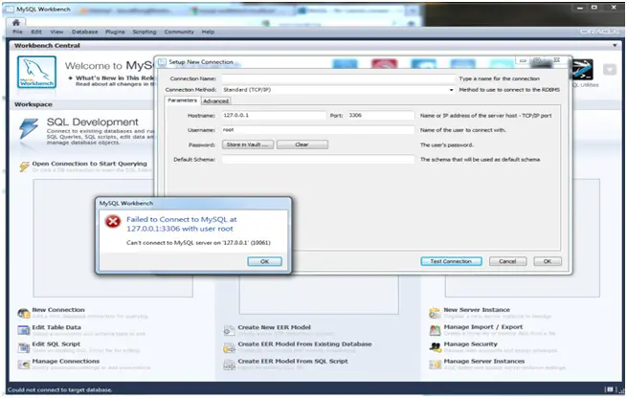Click the red error icon in the dialog
Screen dimensions: 627x398
(x=113, y=221)
